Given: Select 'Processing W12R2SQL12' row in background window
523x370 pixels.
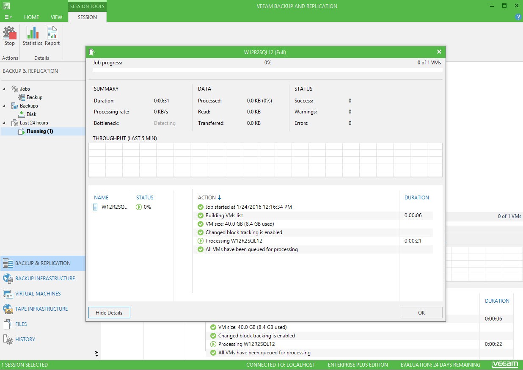Looking at the screenshot, I should (360, 344).
